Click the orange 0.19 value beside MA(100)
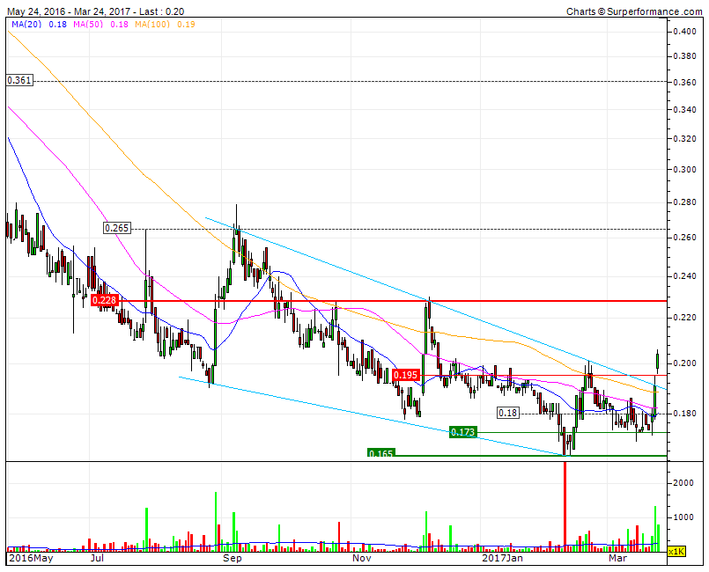709x572 pixels. click(186, 24)
